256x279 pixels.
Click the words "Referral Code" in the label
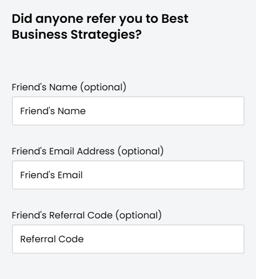pyautogui.click(x=81, y=215)
